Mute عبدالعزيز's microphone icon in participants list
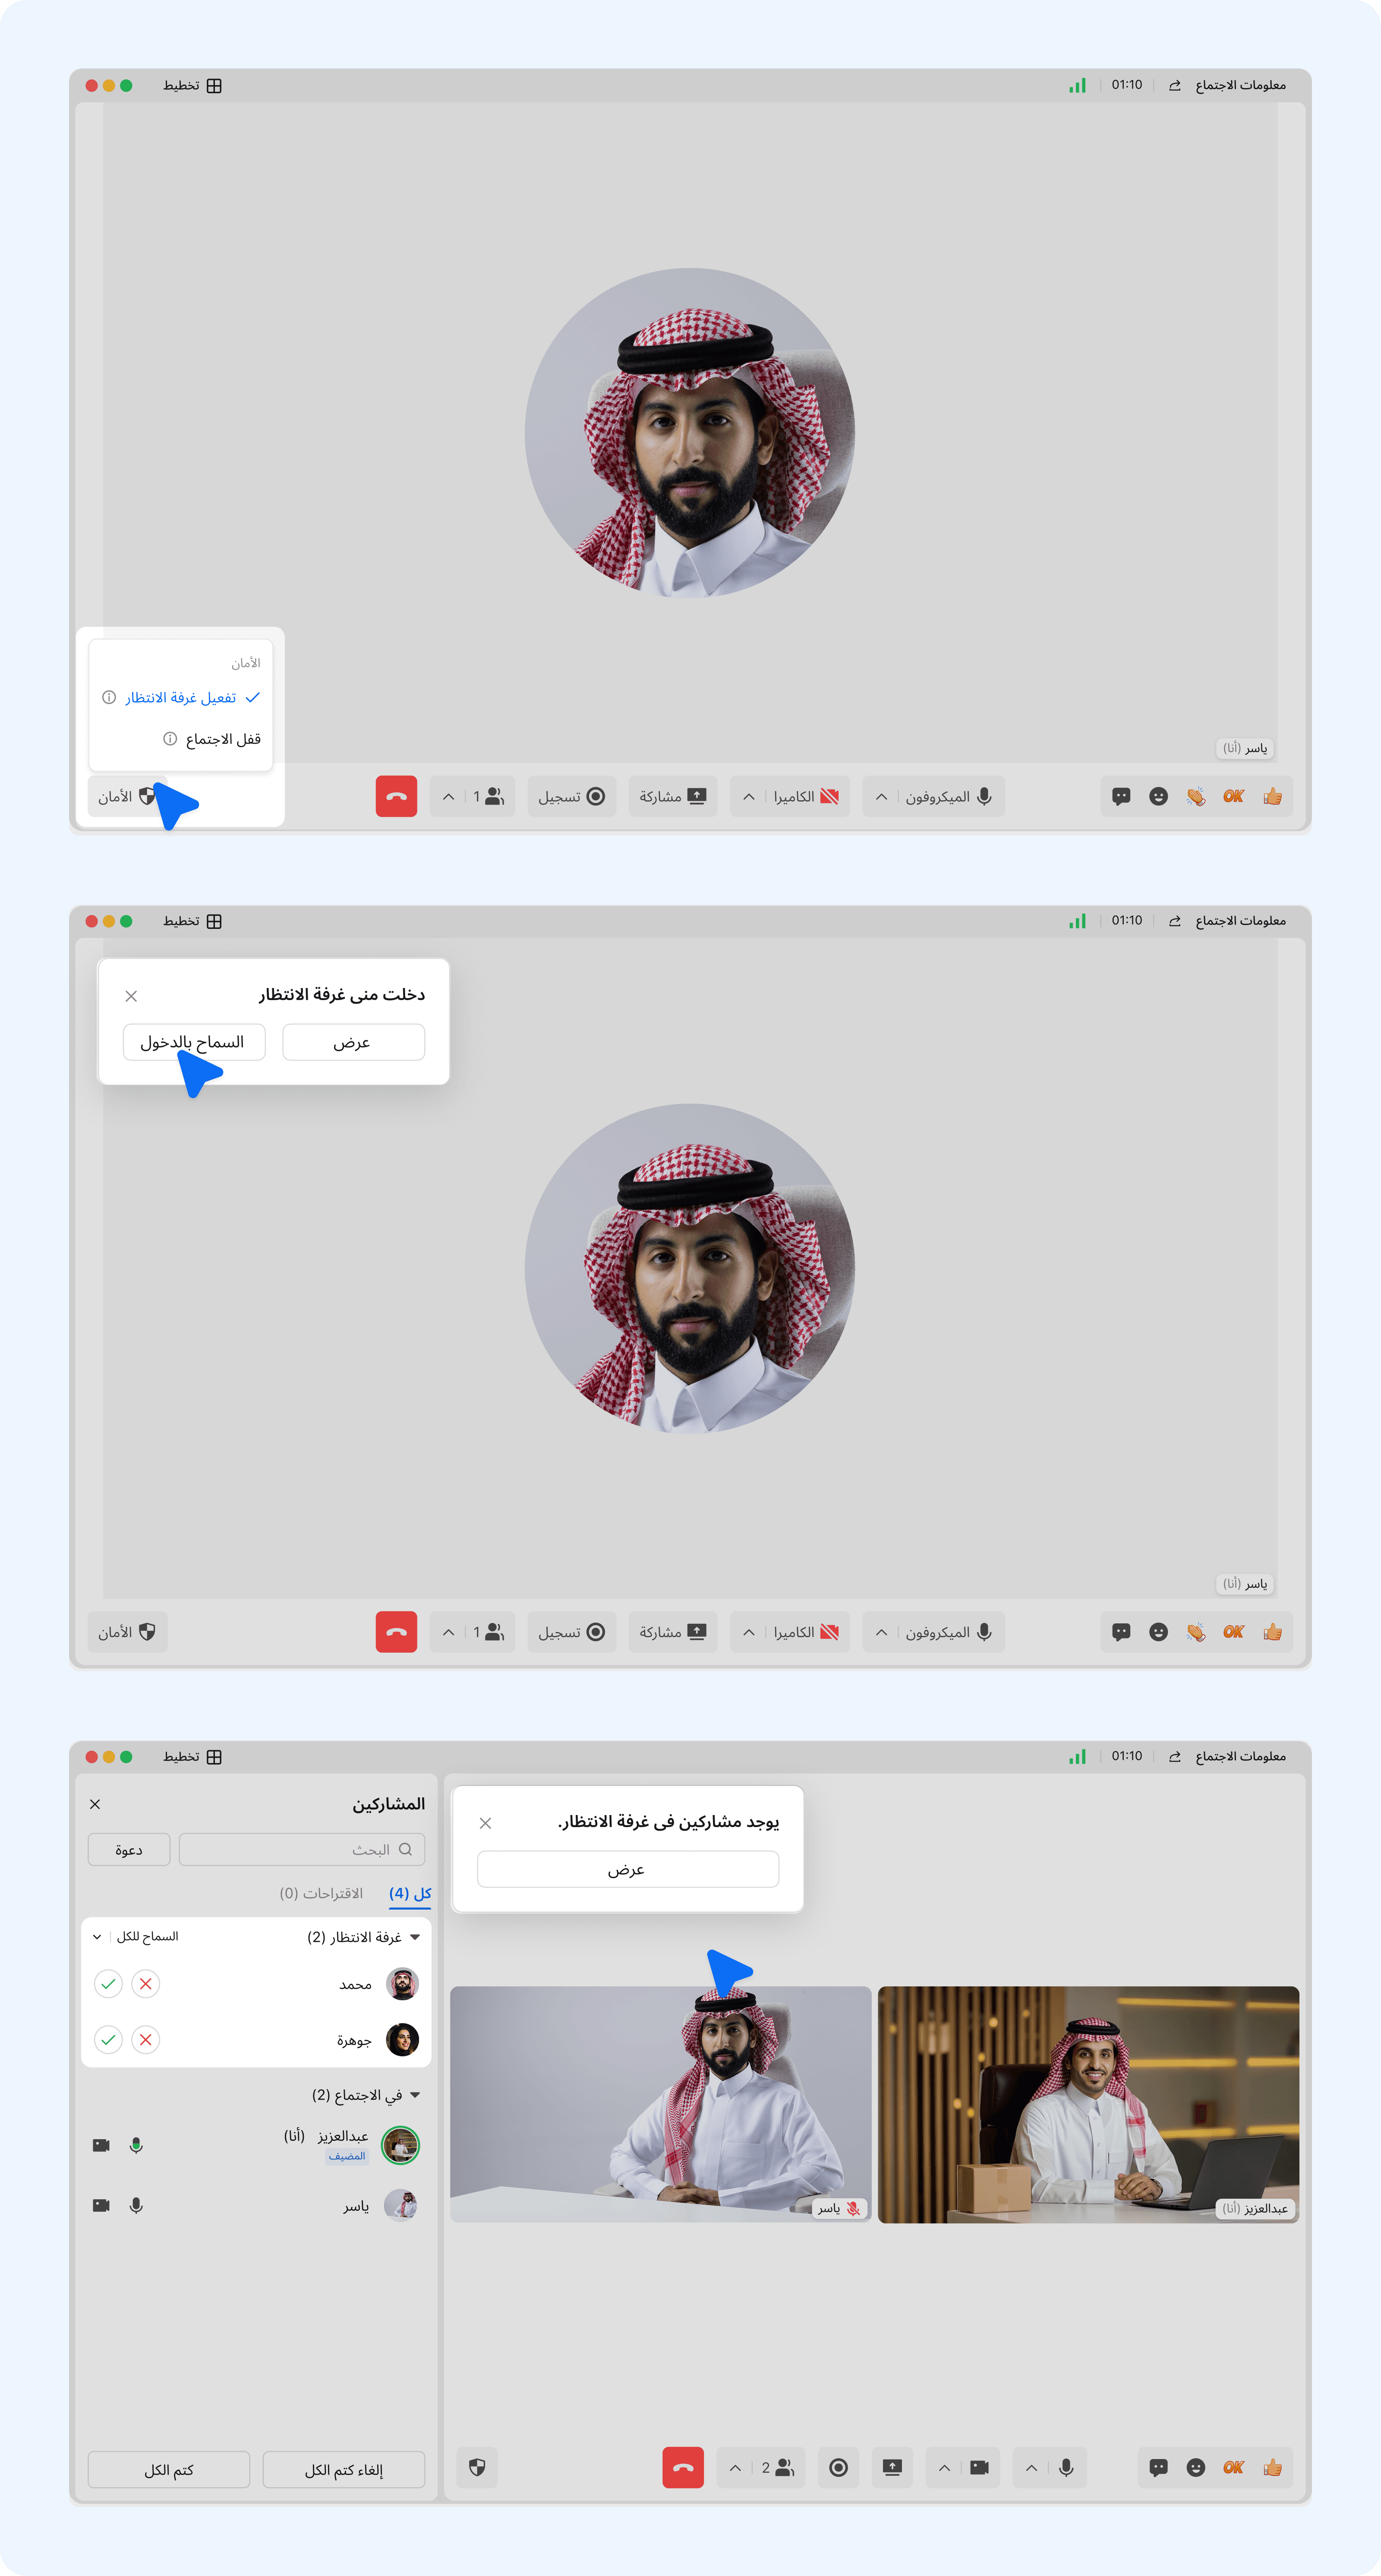The height and width of the screenshot is (2576, 1381). tap(136, 2145)
